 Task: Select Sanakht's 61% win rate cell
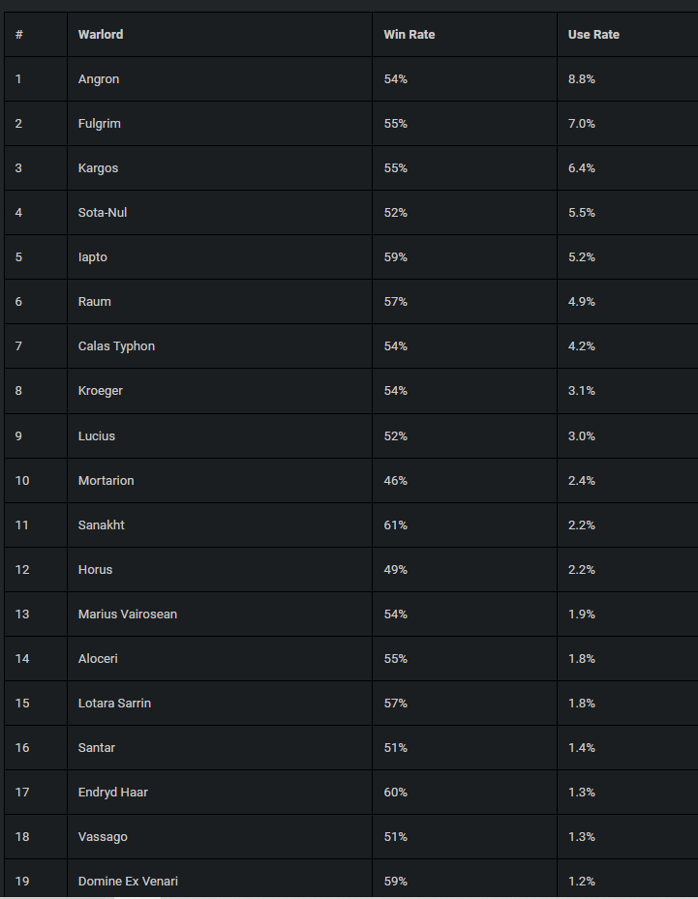(x=465, y=525)
